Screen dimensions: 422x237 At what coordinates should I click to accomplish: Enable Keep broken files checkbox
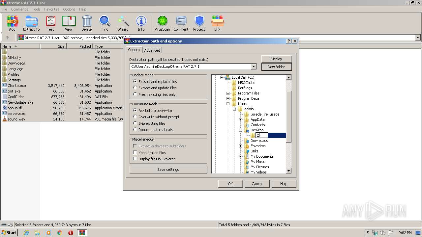(135, 153)
